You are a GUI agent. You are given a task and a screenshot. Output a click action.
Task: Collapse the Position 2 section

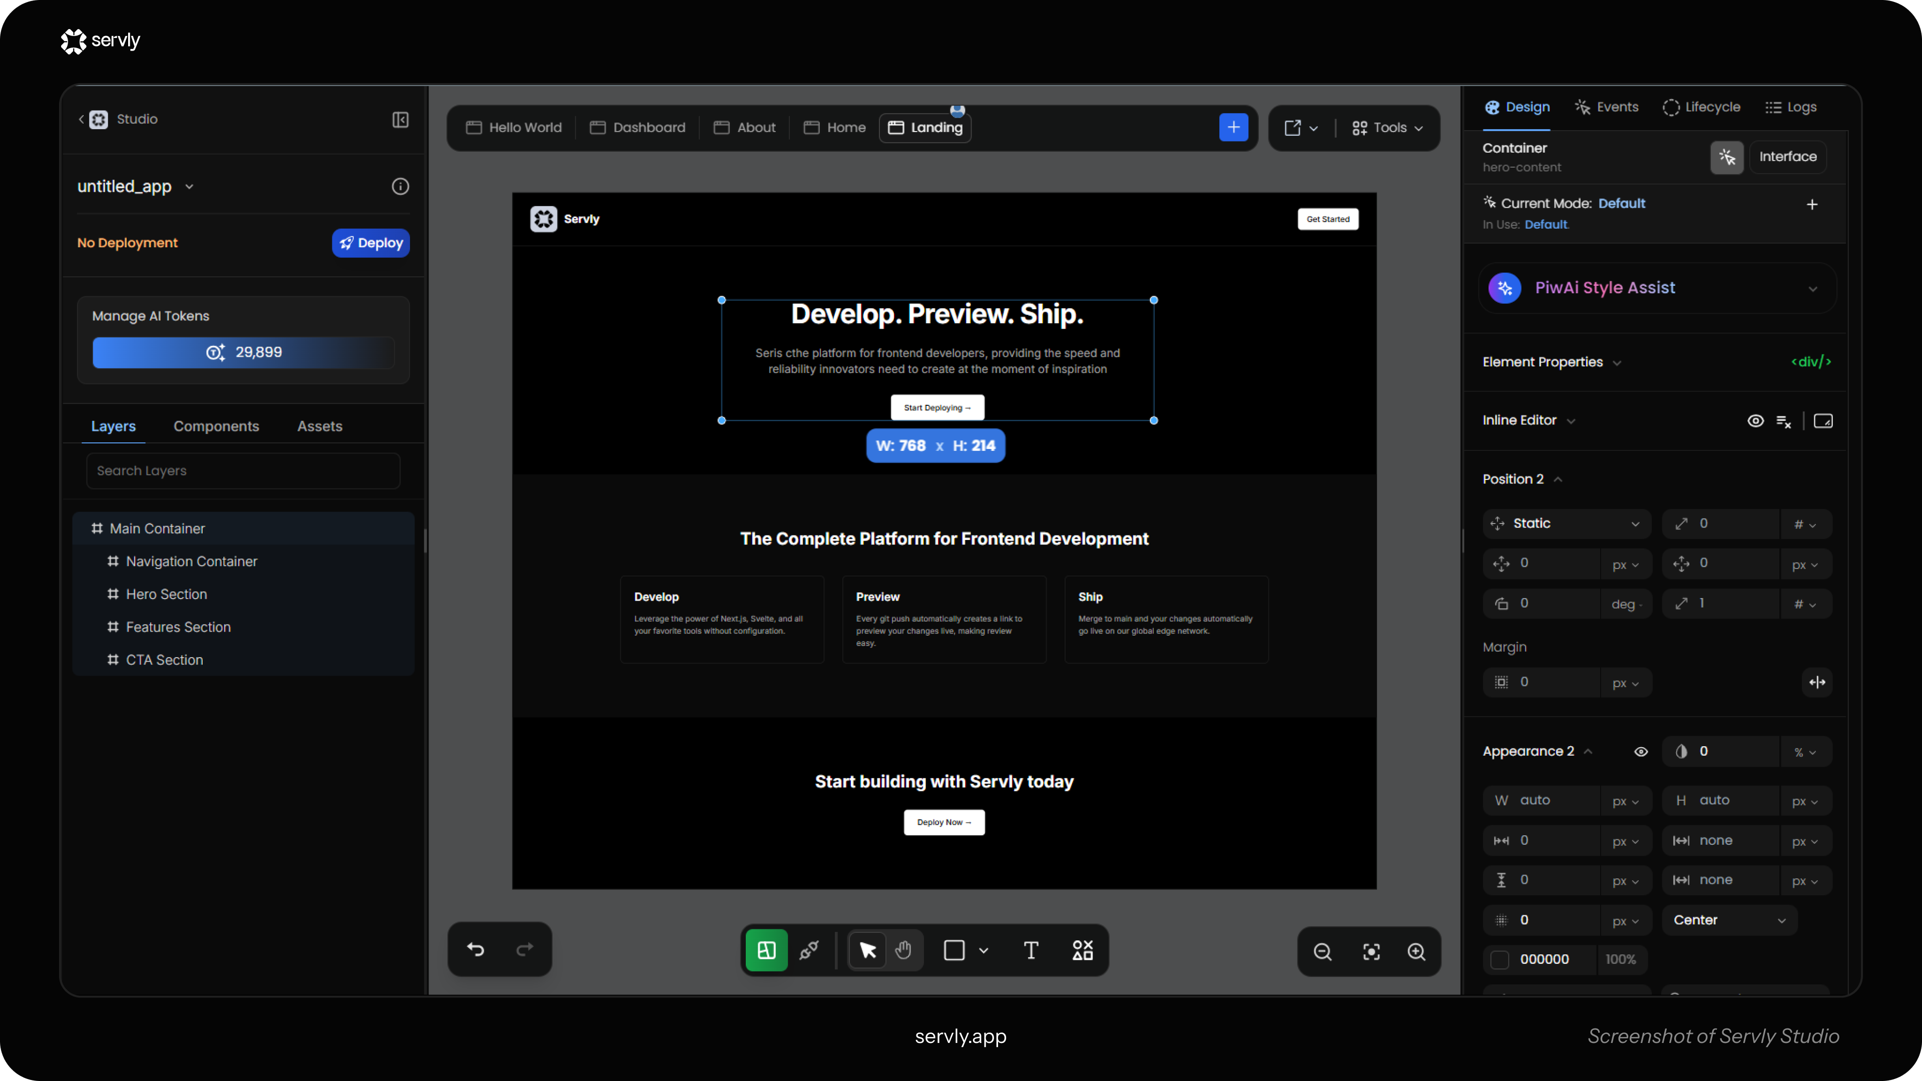click(1557, 479)
